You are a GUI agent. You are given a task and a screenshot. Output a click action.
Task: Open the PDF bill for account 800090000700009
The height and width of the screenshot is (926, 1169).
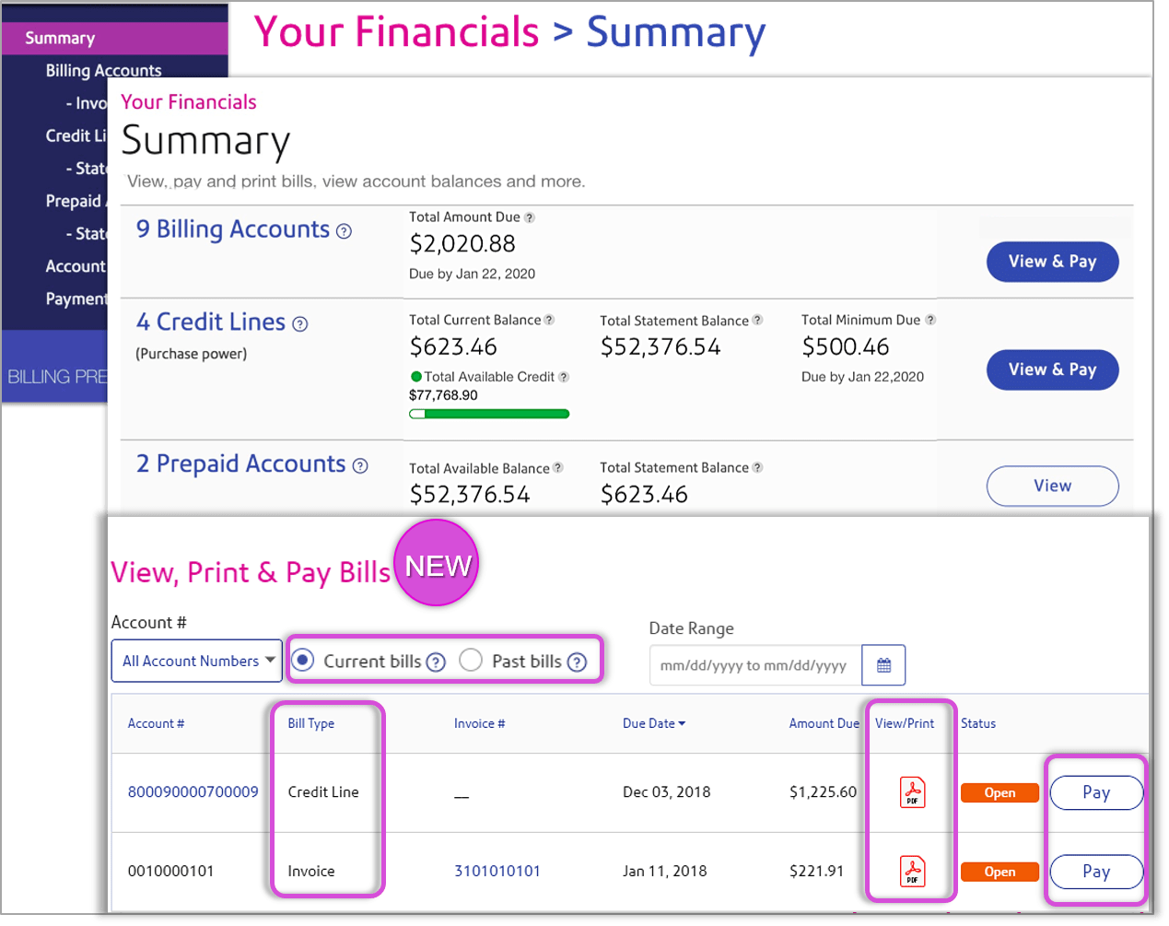pyautogui.click(x=911, y=792)
